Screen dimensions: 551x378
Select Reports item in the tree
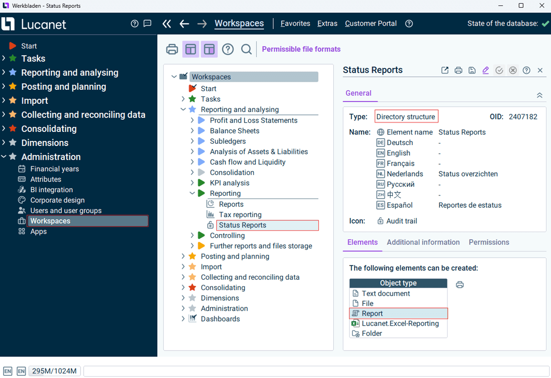231,204
